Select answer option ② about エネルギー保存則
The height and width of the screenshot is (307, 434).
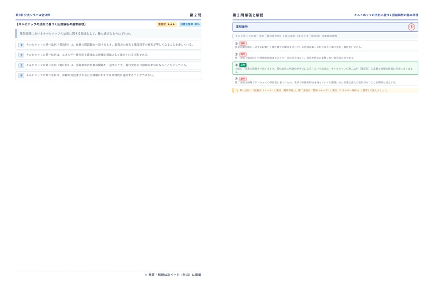tap(108, 55)
